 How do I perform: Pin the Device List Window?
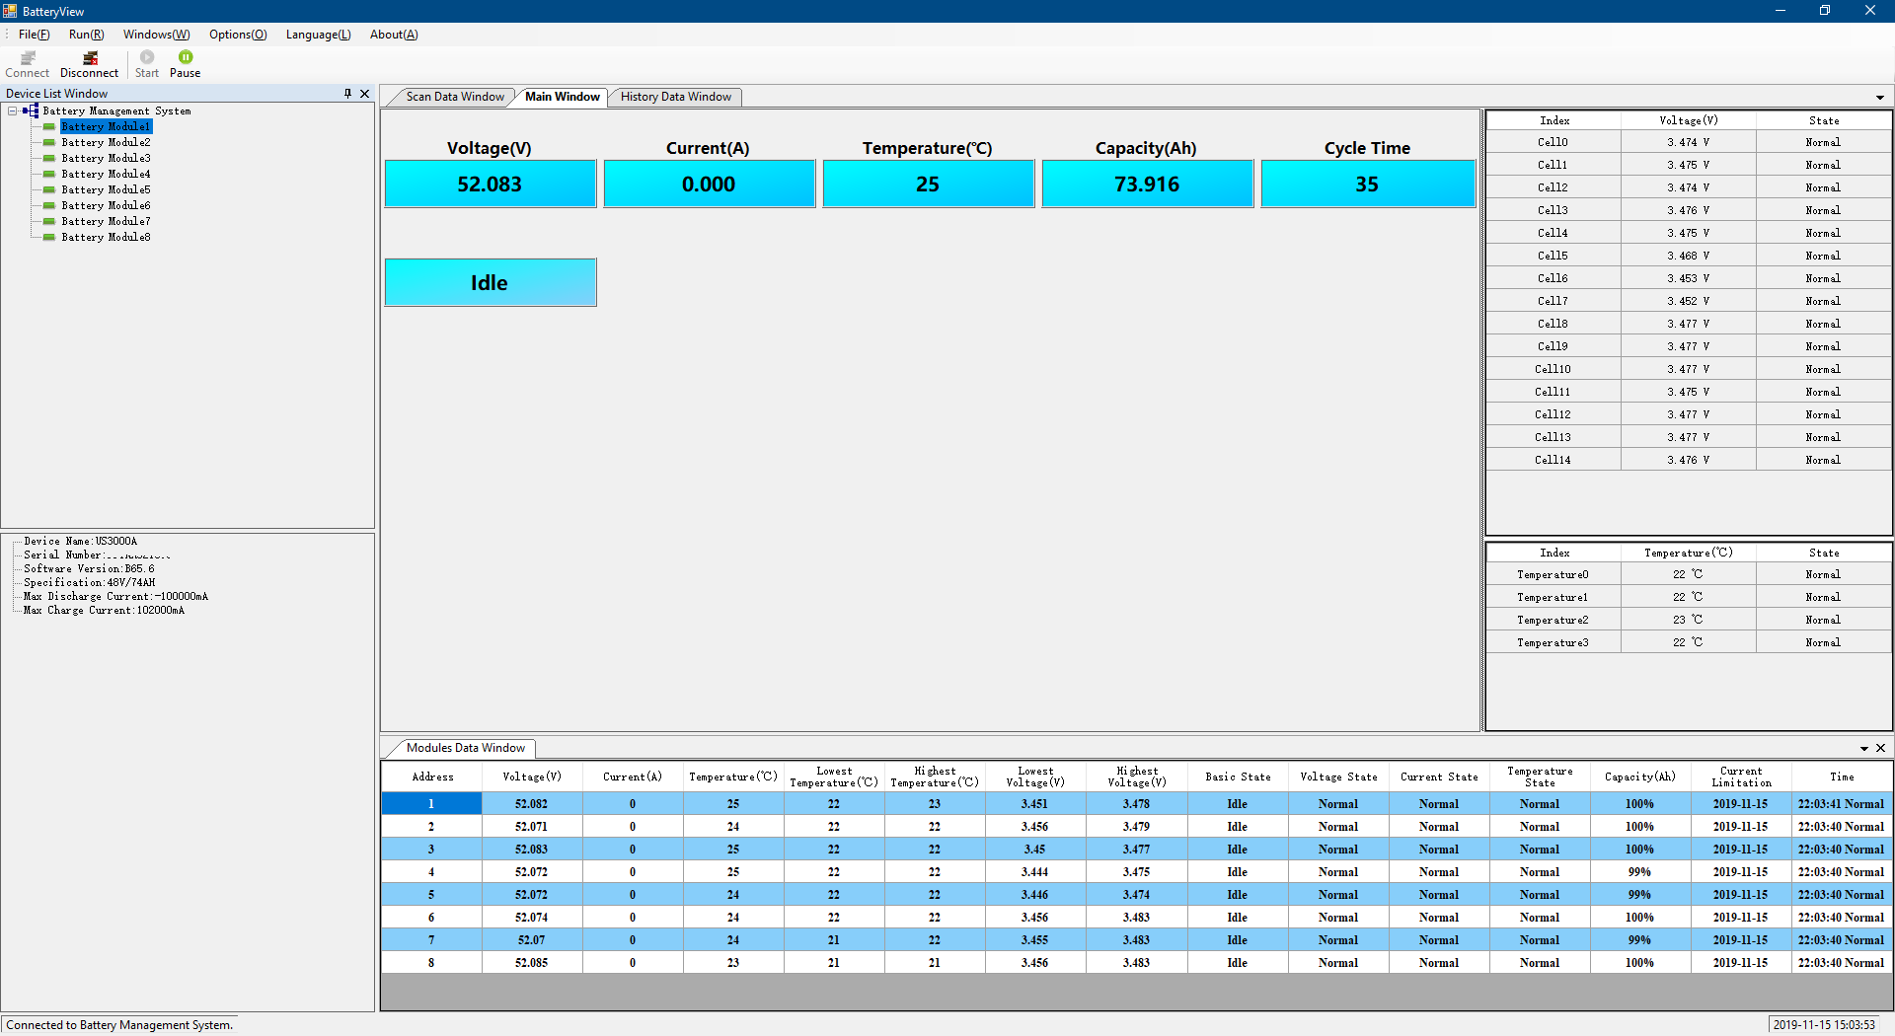[347, 94]
